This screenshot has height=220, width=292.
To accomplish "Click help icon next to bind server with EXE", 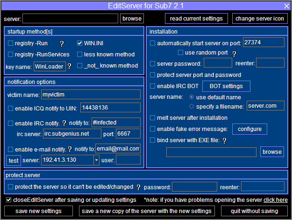I will tap(225, 140).
